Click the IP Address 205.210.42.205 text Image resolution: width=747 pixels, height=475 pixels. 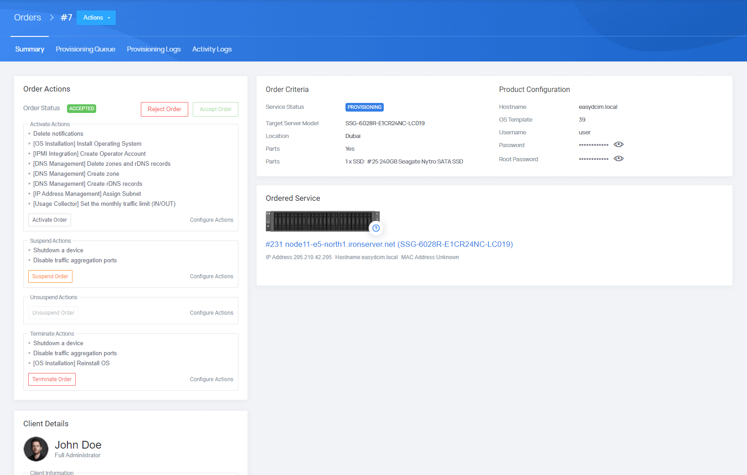click(299, 257)
